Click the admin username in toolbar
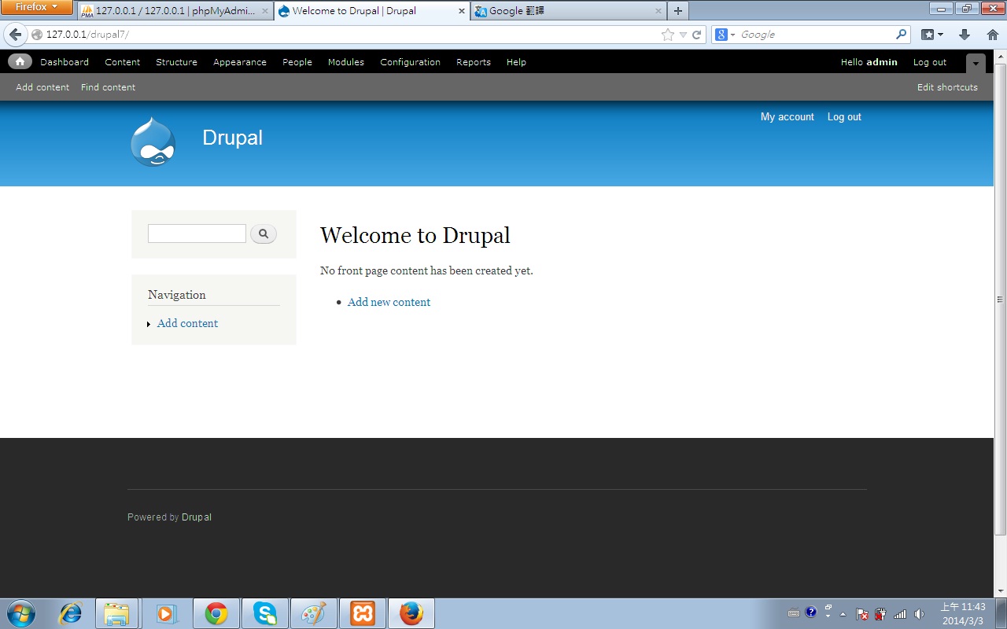The height and width of the screenshot is (629, 1007). [x=882, y=62]
